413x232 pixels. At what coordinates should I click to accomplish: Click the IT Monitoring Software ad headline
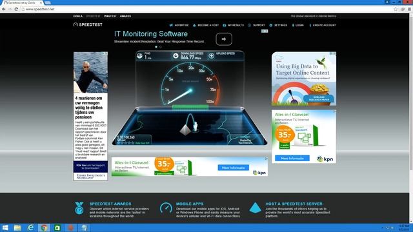(x=150, y=34)
